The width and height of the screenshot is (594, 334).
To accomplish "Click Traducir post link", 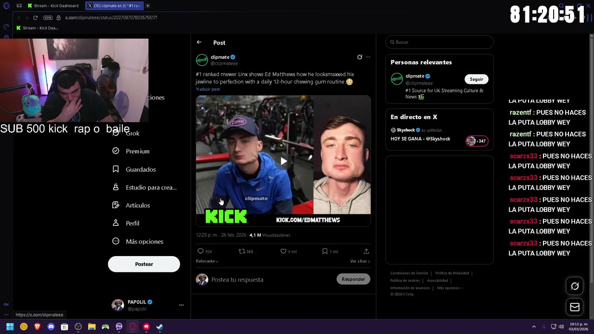I will [207, 89].
